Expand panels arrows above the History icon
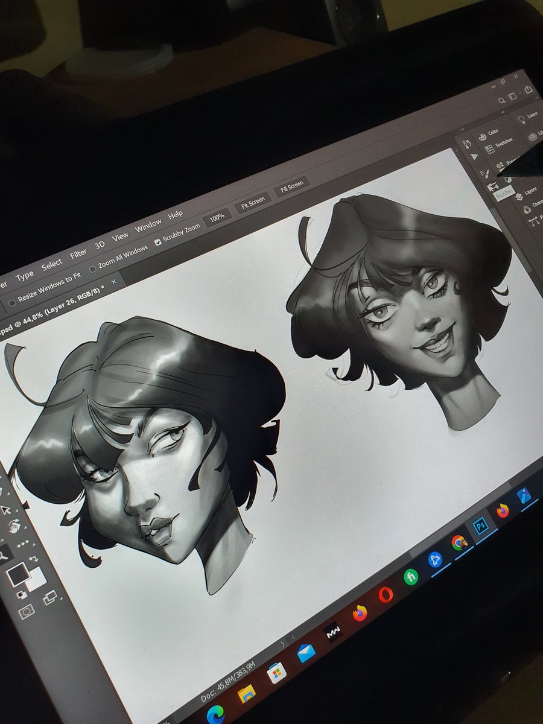The width and height of the screenshot is (543, 724). pos(462,130)
